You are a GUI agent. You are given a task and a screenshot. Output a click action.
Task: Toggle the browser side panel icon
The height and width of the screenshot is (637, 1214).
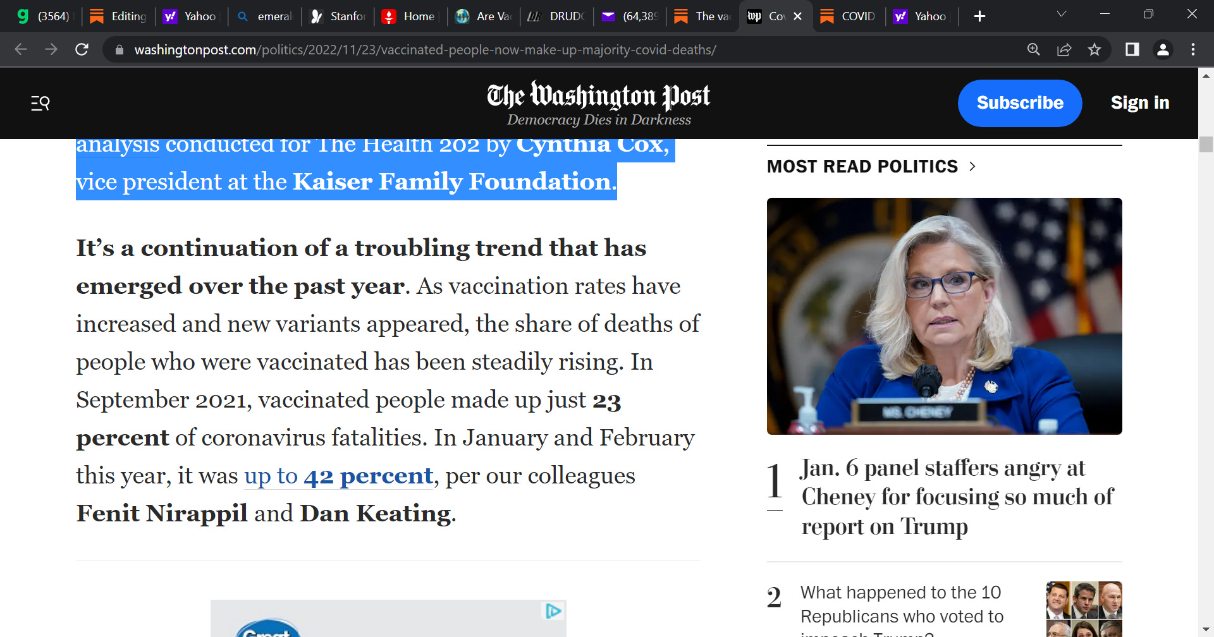(1132, 49)
